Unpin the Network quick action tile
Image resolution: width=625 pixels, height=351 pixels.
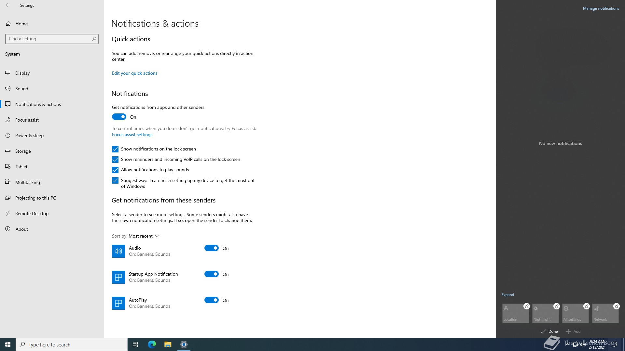(616, 306)
